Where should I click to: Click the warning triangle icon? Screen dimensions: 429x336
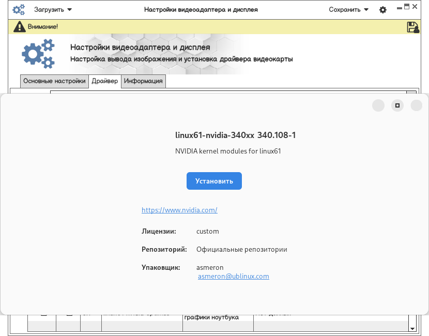(20, 27)
